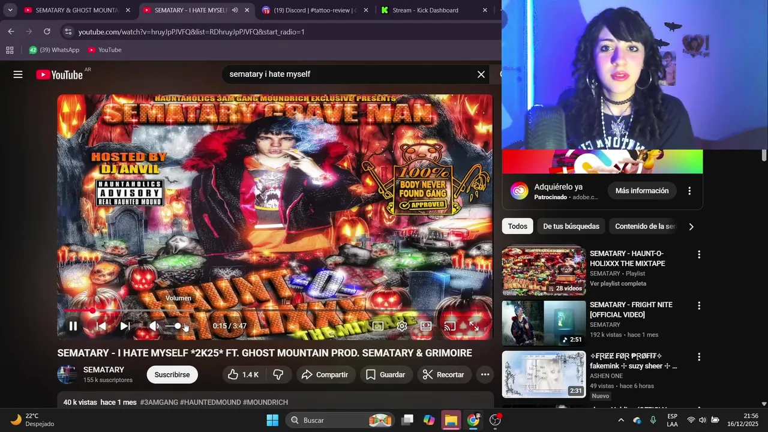Viewport: 768px width, 432px height.
Task: Close the SEMATARY - I HATE MYSELF tab
Action: tap(247, 10)
